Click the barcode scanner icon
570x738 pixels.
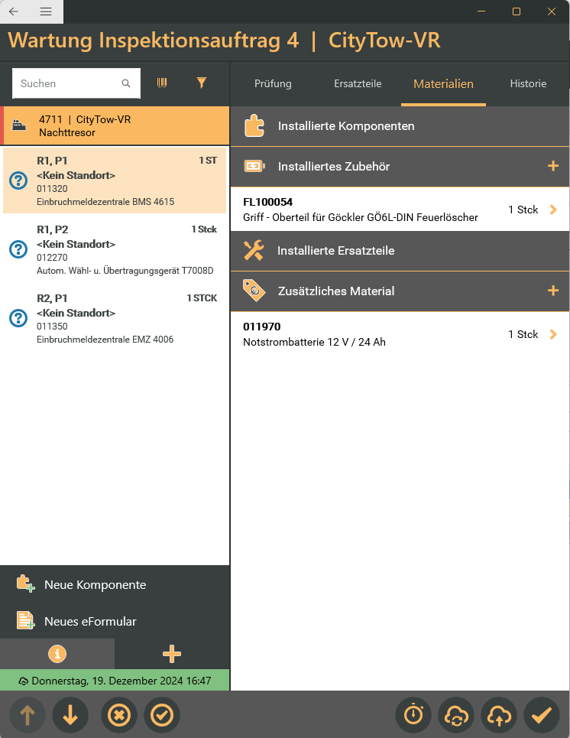162,83
